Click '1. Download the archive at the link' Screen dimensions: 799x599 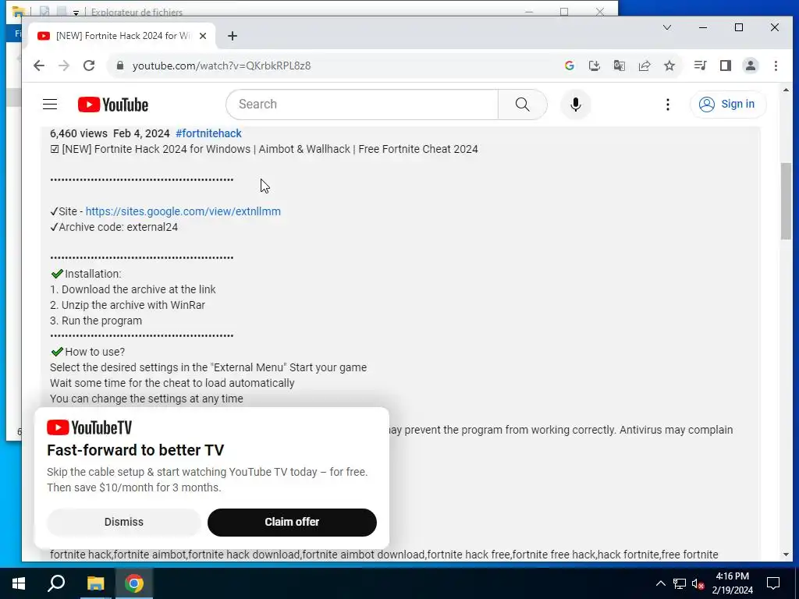click(133, 289)
